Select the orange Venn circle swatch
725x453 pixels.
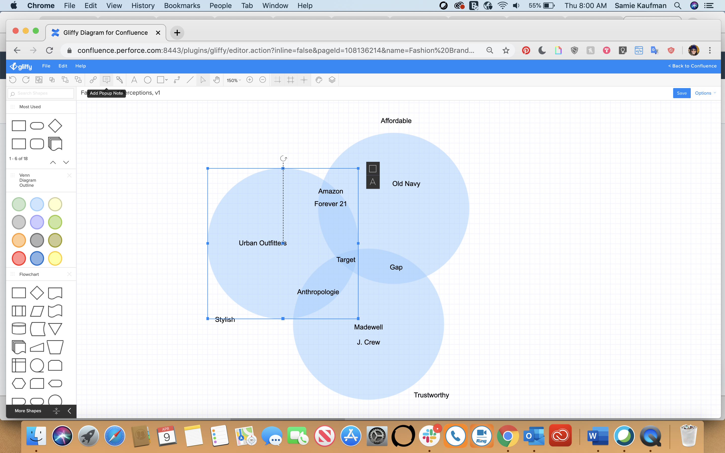[19, 240]
